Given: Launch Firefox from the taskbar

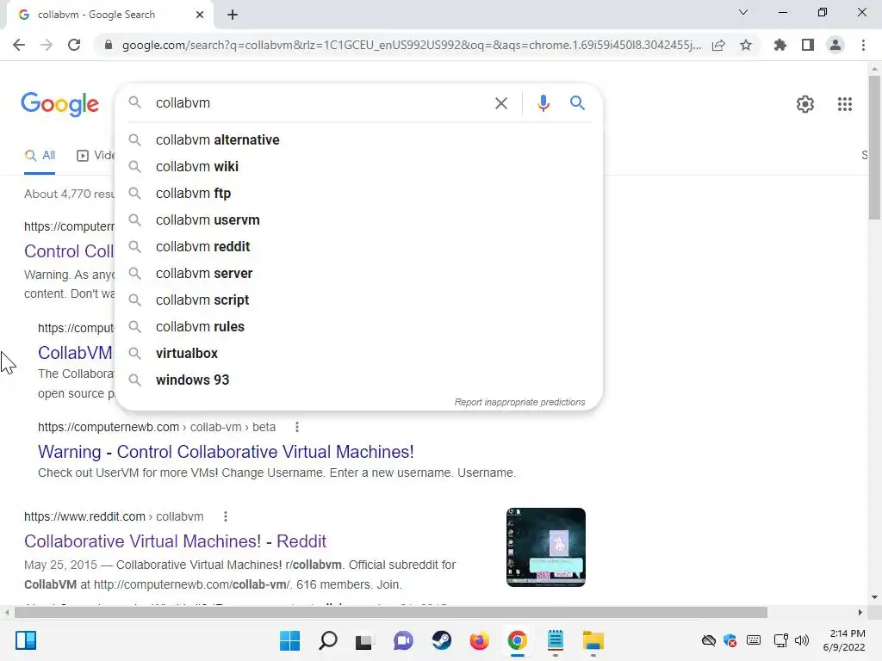Looking at the screenshot, I should 479,640.
